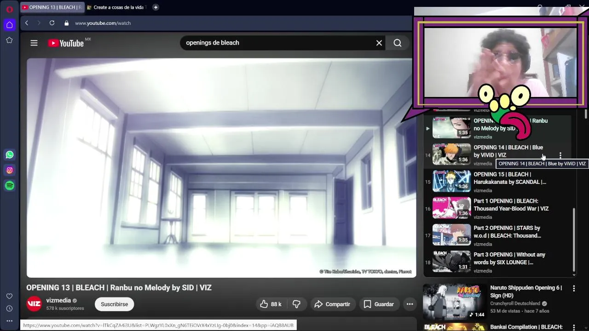The height and width of the screenshot is (331, 589).
Task: Open options menu for the OPENING 14 playlist item
Action: pyautogui.click(x=560, y=155)
